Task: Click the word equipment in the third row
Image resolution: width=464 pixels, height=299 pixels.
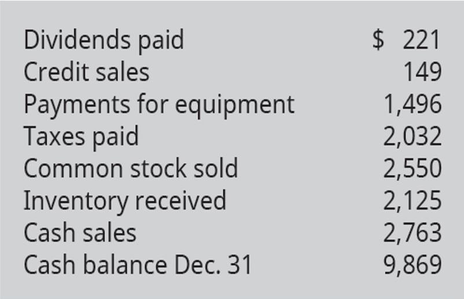Action: [235, 106]
